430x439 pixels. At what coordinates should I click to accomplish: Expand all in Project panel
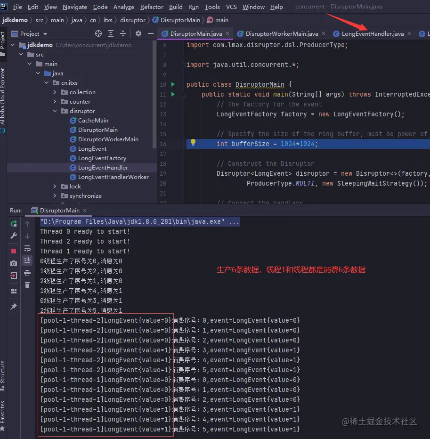pyautogui.click(x=111, y=33)
